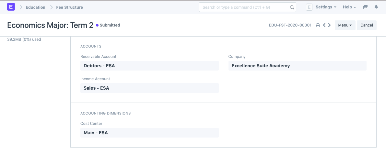Focus the search or command bar
This screenshot has height=155, width=386.
coord(245,7)
